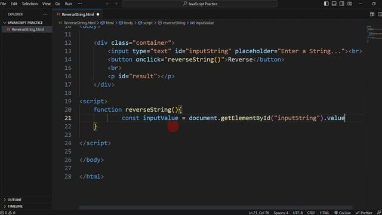382x215 pixels.
Task: Click the placeholder text 'Enter a String...'
Action: [311, 51]
